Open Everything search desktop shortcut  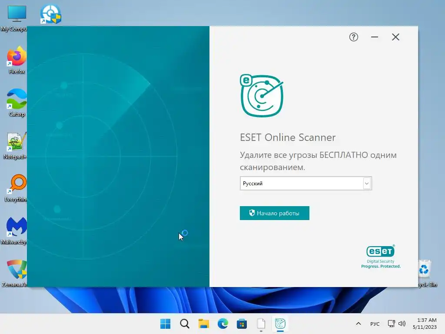coord(17,188)
